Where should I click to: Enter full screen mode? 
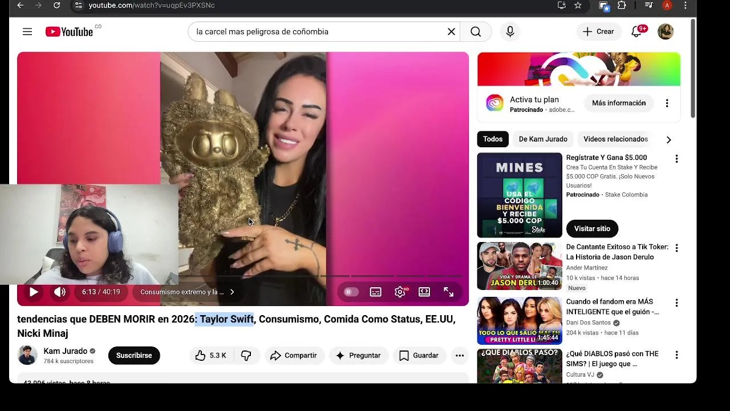[449, 292]
